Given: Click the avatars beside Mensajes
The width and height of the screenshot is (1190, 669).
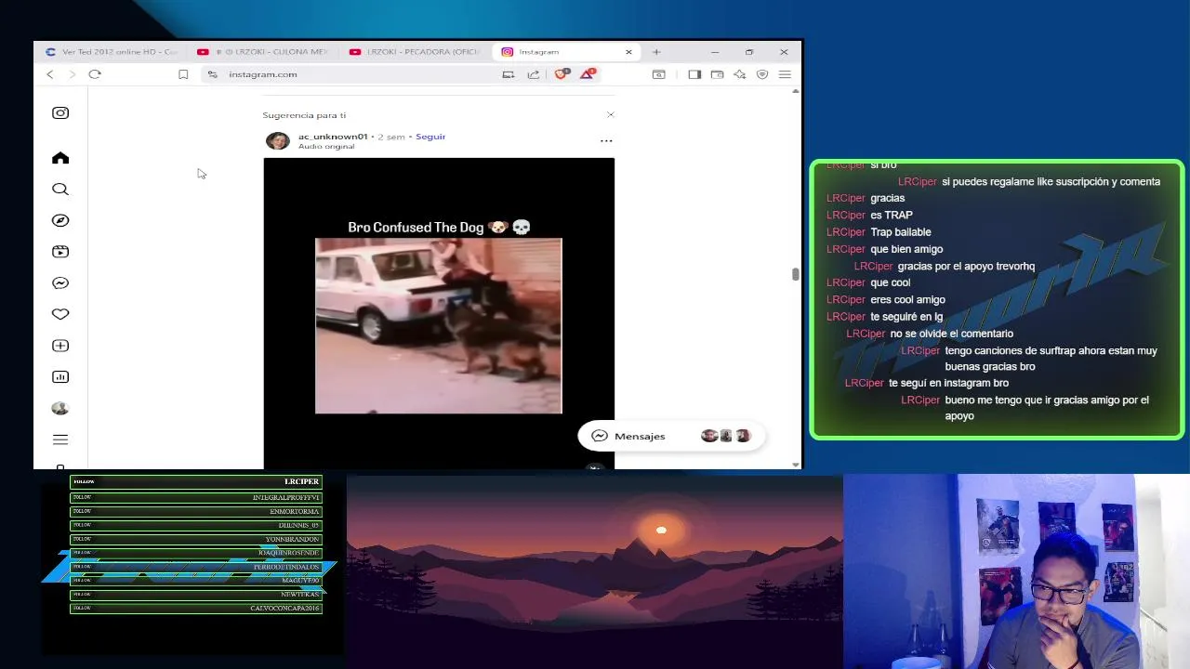Looking at the screenshot, I should pyautogui.click(x=726, y=436).
